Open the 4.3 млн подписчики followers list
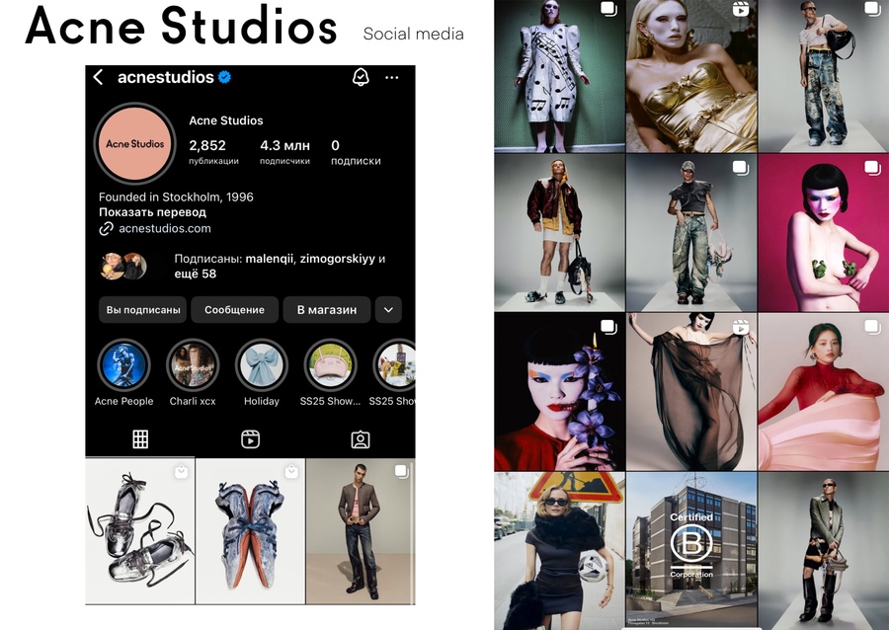This screenshot has width=889, height=630. [284, 152]
